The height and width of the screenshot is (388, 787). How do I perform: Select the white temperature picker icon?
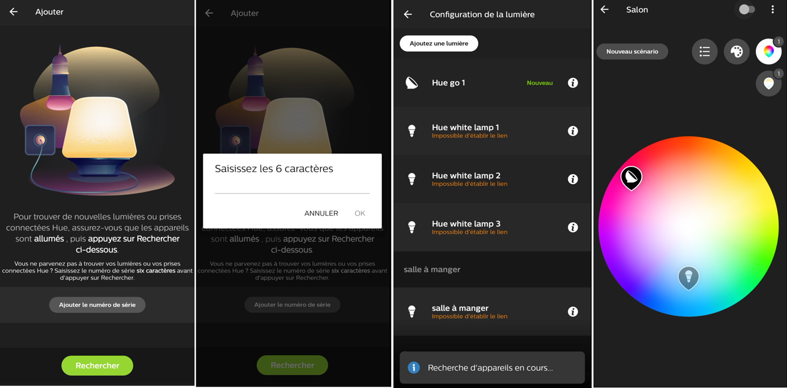[x=769, y=83]
